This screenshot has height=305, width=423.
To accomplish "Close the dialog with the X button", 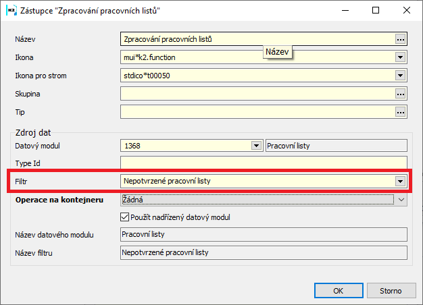I will pos(406,11).
